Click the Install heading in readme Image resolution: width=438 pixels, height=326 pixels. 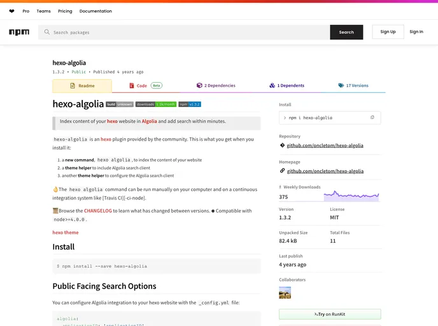tap(64, 246)
